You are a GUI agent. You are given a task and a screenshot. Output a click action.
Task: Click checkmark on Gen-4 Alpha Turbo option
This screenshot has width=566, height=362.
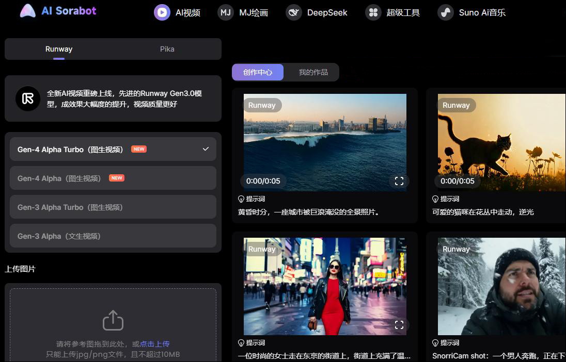206,149
